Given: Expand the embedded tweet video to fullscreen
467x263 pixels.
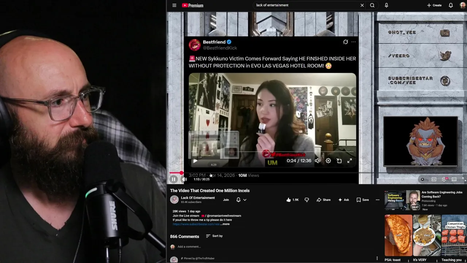Looking at the screenshot, I should pos(350,161).
